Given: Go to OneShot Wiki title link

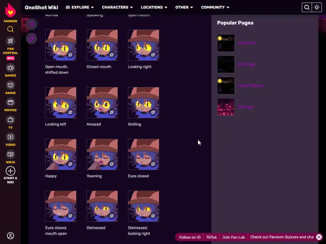Looking at the screenshot, I should click(x=41, y=8).
